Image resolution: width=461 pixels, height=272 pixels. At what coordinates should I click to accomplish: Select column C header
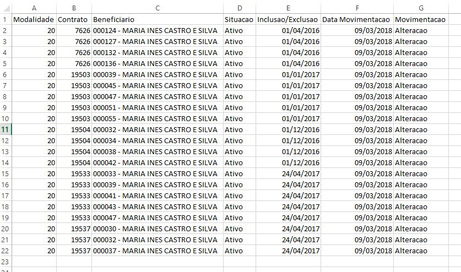click(x=157, y=8)
